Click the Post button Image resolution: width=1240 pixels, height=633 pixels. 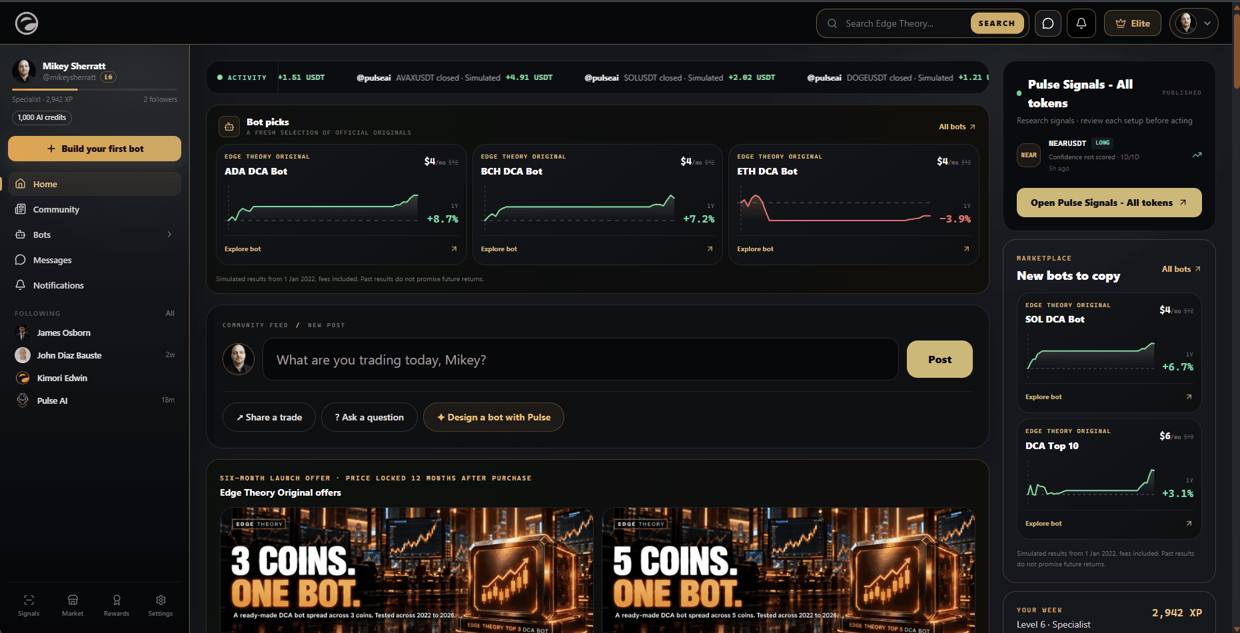click(x=939, y=359)
